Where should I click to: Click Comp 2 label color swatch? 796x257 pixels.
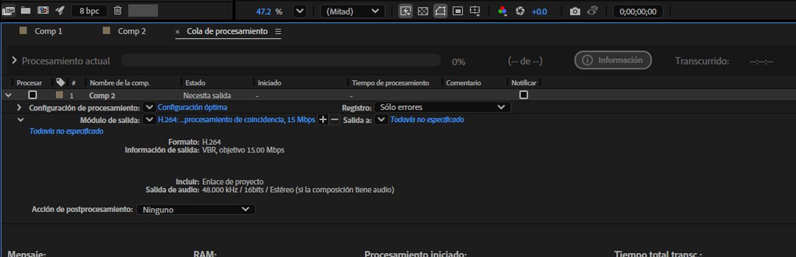(x=59, y=95)
